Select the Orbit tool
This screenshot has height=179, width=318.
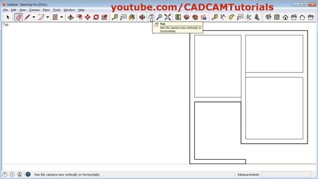tap(142, 17)
